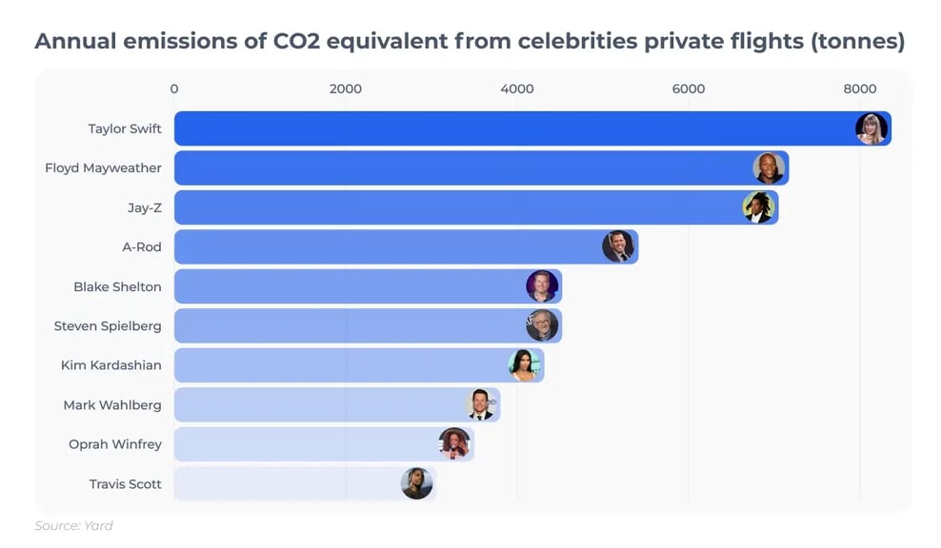Click Taylor Swift's avatar photo on bar
The width and height of the screenshot is (941, 548).
pos(871,128)
